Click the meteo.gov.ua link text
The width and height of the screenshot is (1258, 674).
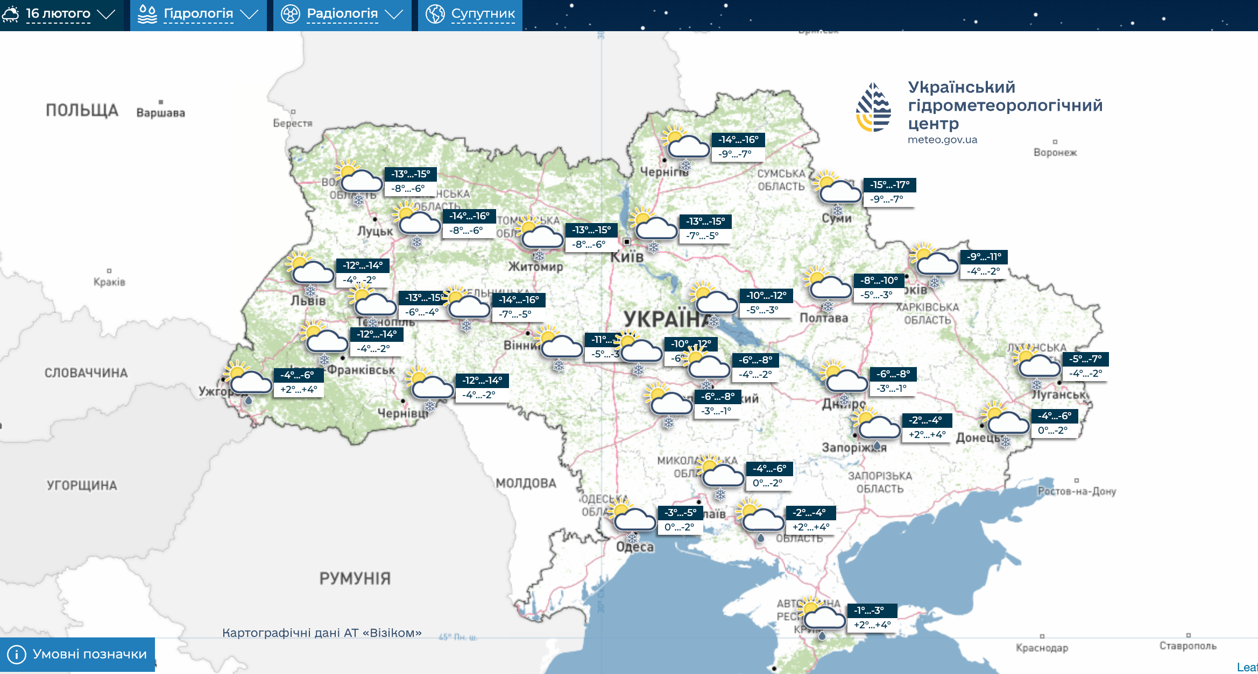(x=942, y=140)
